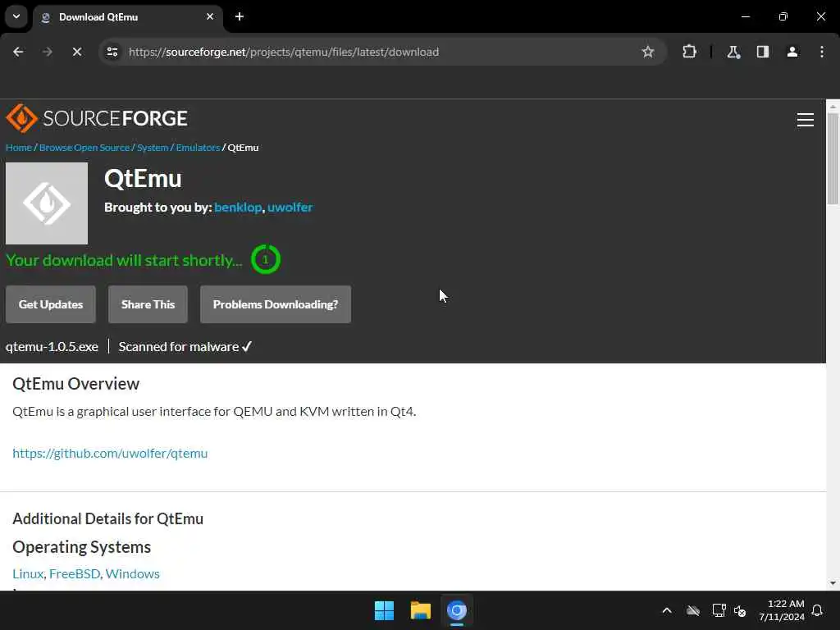This screenshot has width=840, height=630.
Task: Close the Download QtEmu tab
Action: [x=210, y=16]
